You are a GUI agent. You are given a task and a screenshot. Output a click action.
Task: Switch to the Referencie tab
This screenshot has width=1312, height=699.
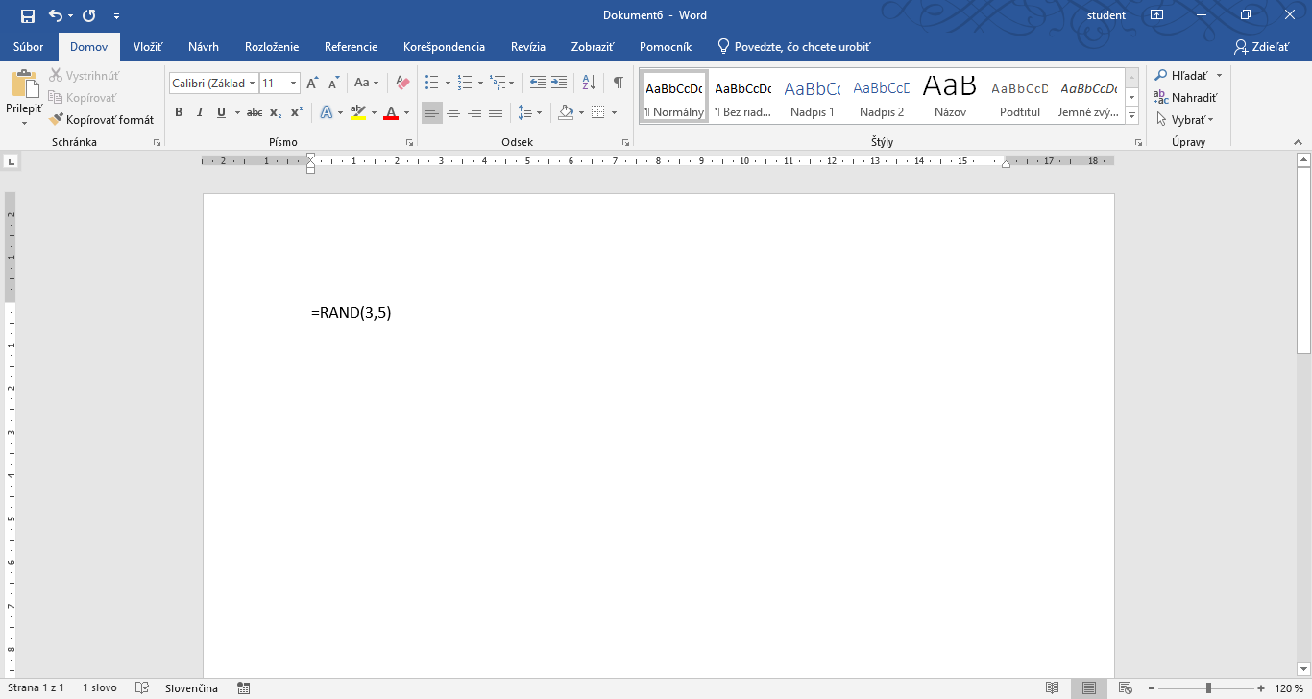[352, 47]
